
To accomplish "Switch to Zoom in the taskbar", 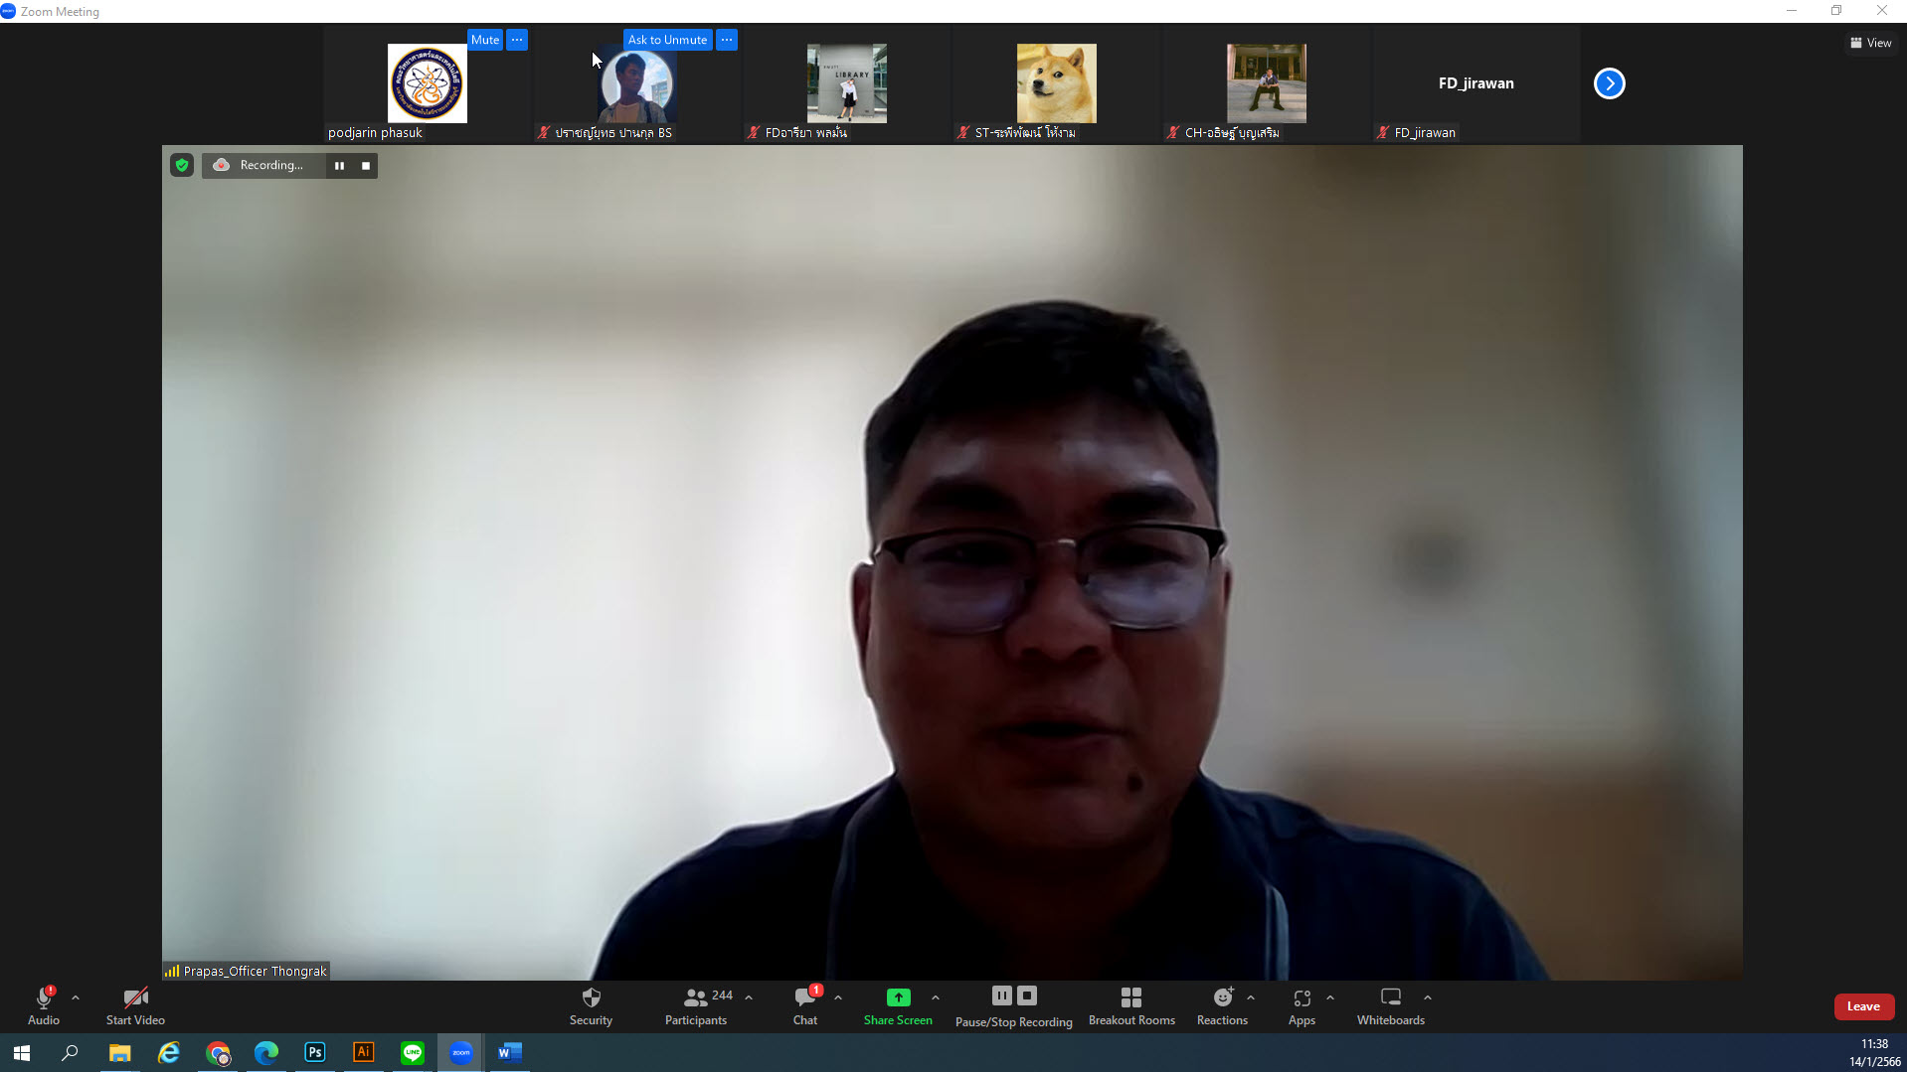I will [460, 1052].
